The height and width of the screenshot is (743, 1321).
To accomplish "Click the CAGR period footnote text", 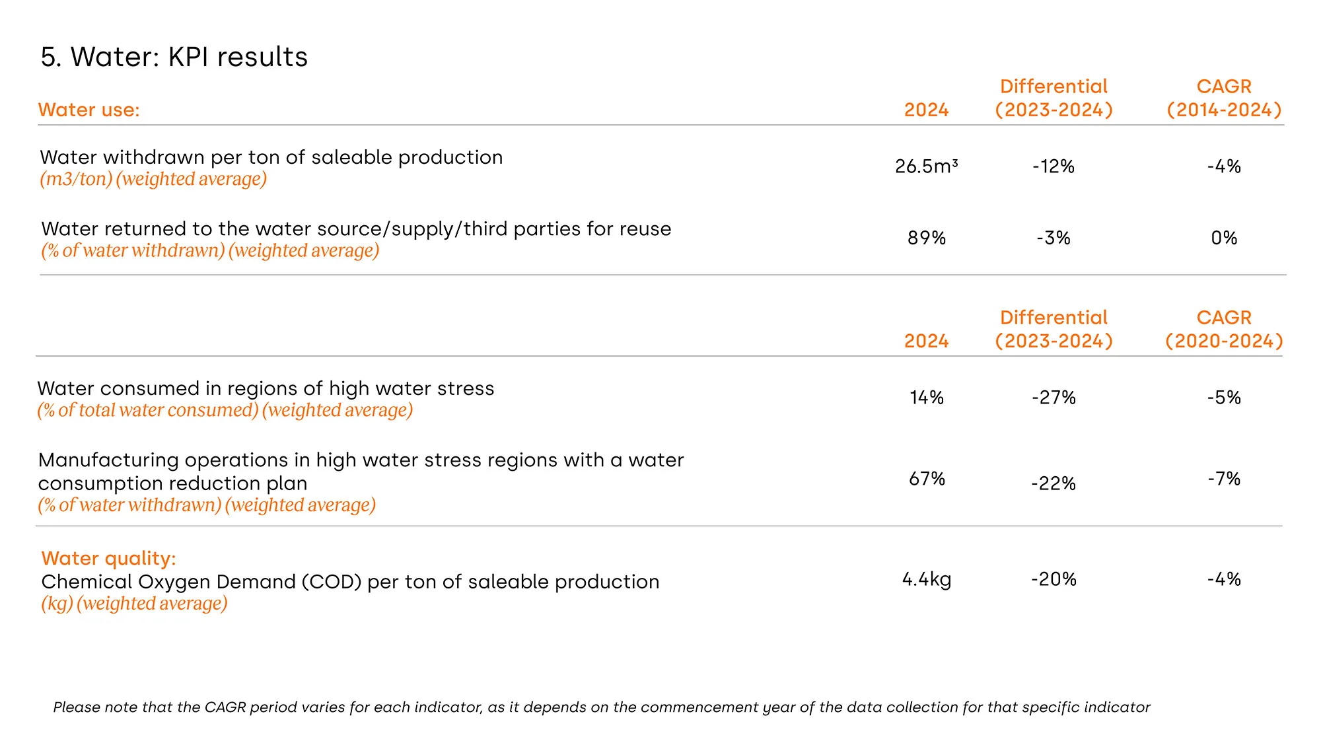I will 601,707.
